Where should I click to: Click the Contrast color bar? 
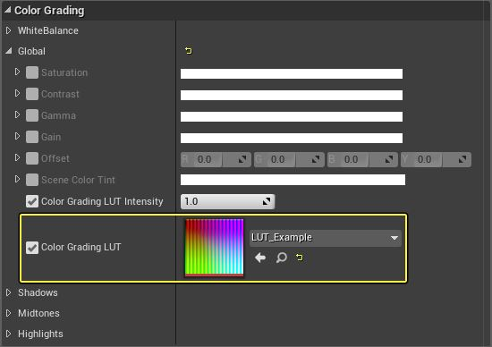292,95
